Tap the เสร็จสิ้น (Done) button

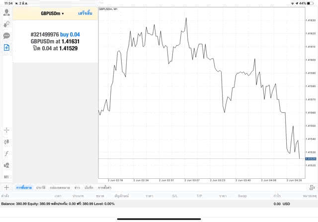[85, 13]
